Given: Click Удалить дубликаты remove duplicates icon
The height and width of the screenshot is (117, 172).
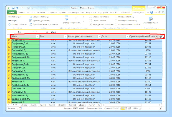Looking at the screenshot, I should click(x=31, y=20).
